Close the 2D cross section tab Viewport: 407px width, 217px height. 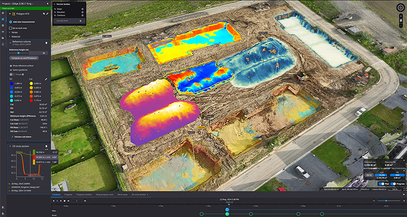click(148, 194)
